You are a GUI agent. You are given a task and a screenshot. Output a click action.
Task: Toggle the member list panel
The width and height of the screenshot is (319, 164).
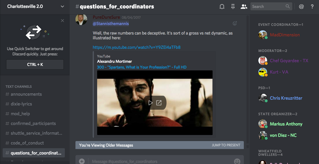[244, 7]
